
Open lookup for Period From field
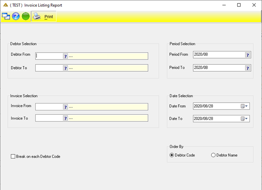coord(248,55)
